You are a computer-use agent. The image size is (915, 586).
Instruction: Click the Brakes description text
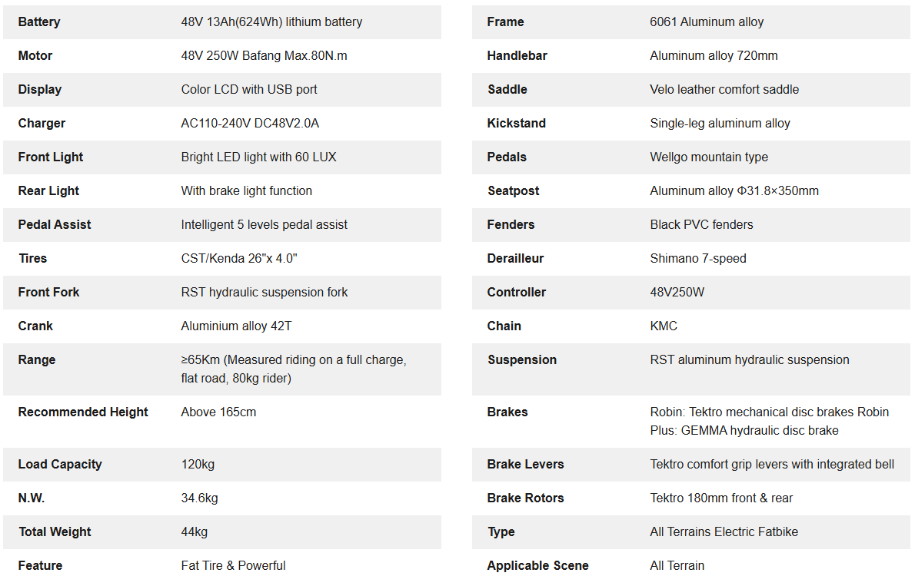(769, 421)
